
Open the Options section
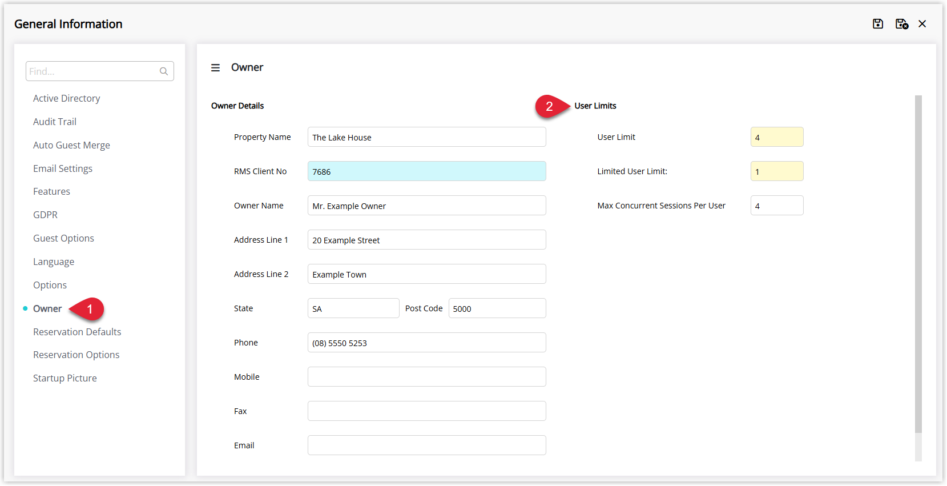[50, 285]
